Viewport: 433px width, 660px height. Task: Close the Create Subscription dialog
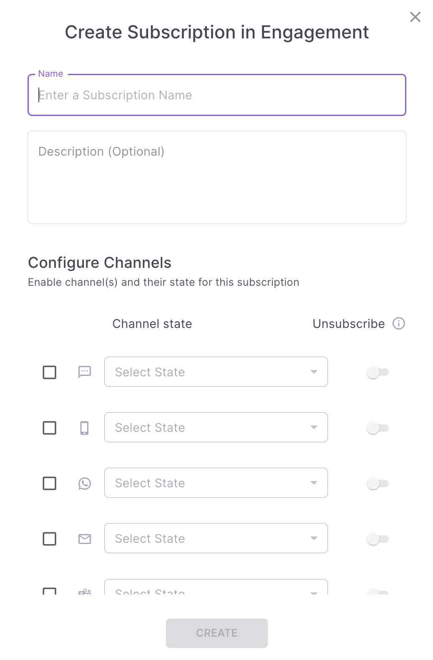click(x=415, y=17)
